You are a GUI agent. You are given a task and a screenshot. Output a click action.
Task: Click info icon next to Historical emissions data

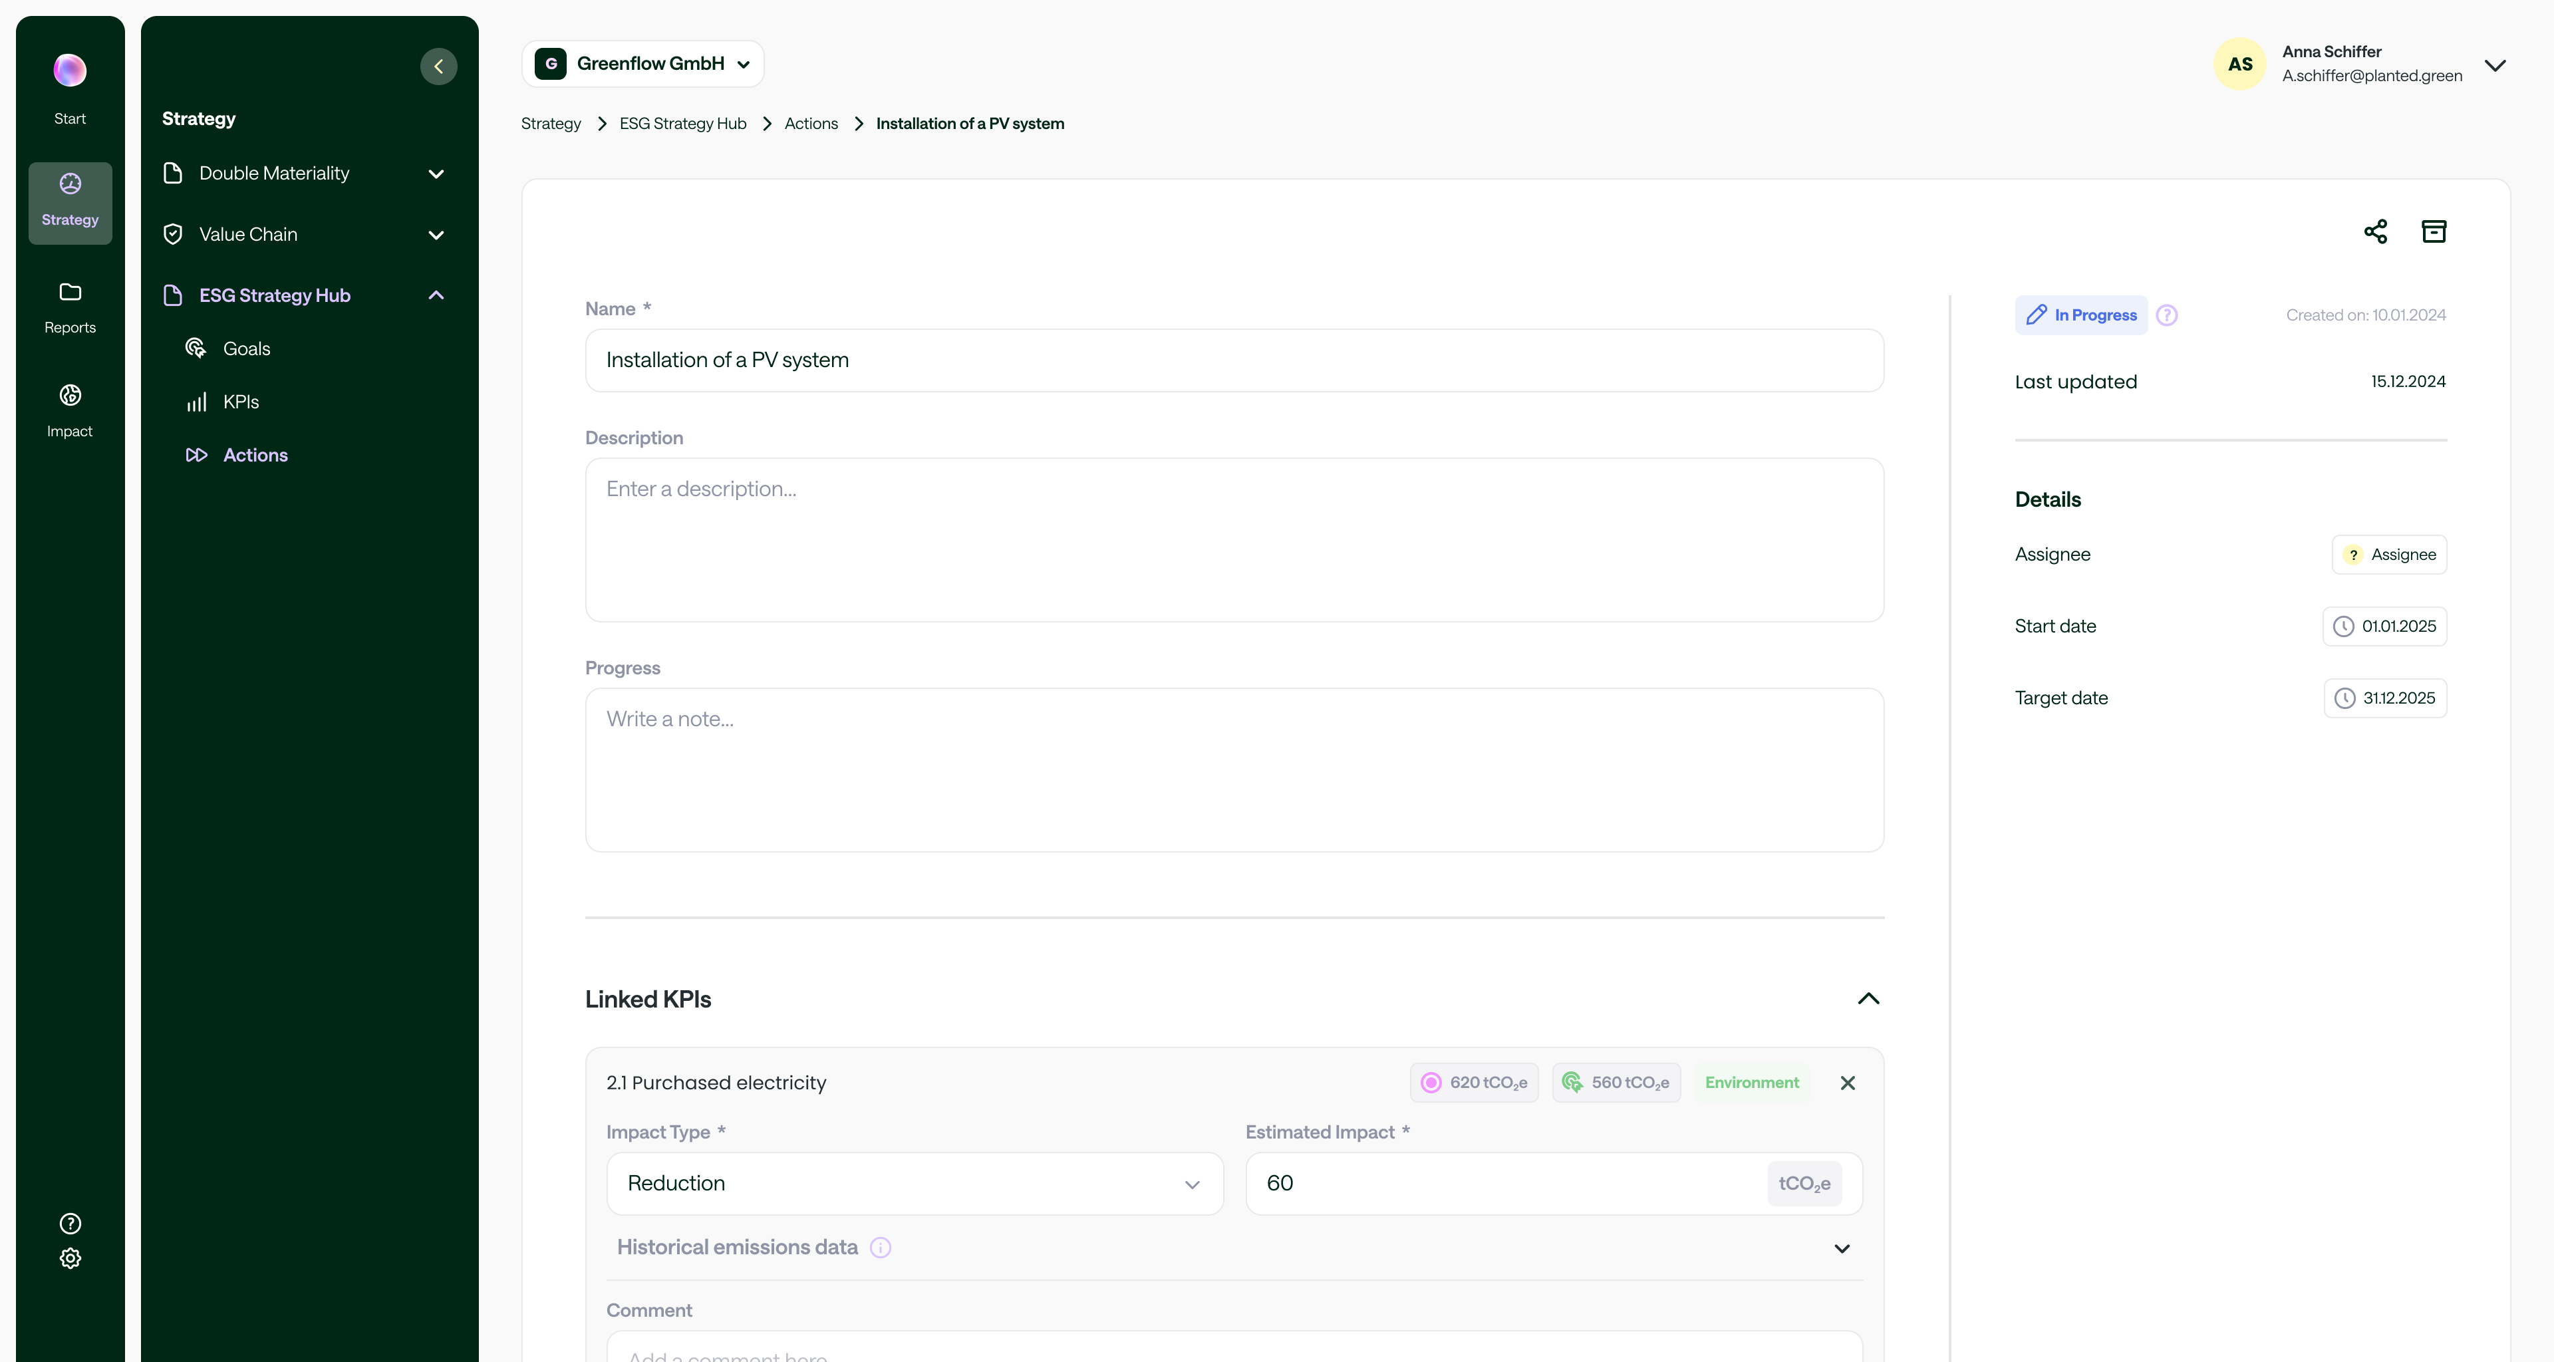point(881,1248)
